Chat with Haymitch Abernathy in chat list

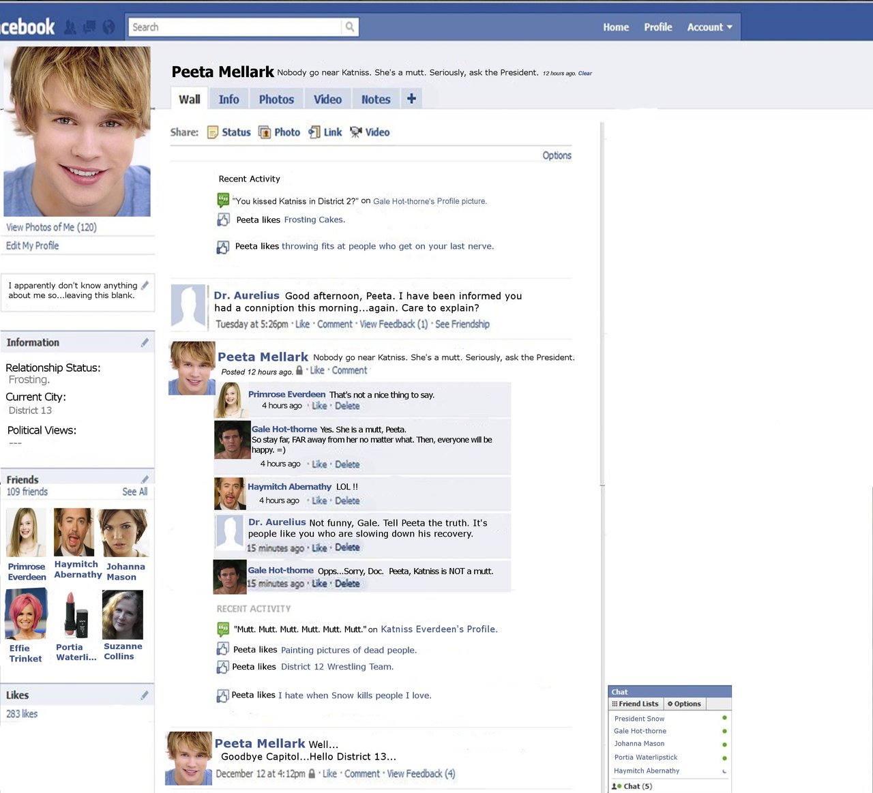click(647, 771)
